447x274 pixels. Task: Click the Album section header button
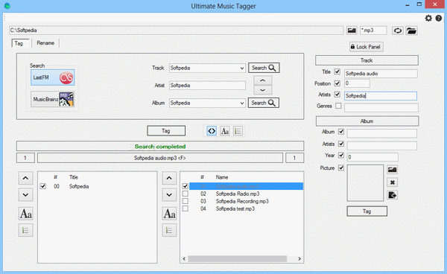(367, 121)
